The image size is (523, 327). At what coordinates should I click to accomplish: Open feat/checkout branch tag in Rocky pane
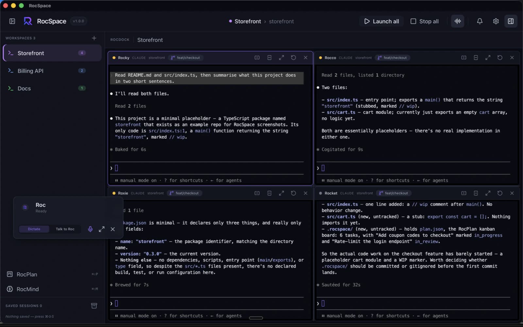tap(185, 58)
